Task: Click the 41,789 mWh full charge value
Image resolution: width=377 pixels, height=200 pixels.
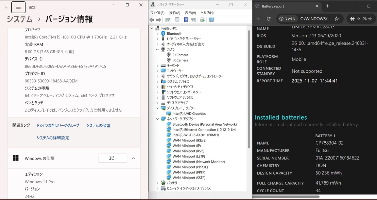Action: (328, 183)
